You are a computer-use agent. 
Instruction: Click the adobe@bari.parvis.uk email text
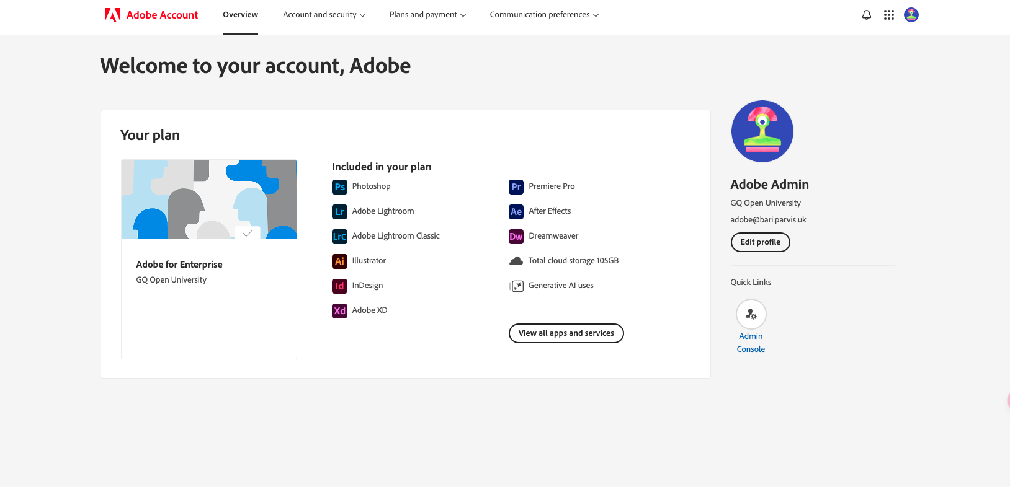(768, 220)
